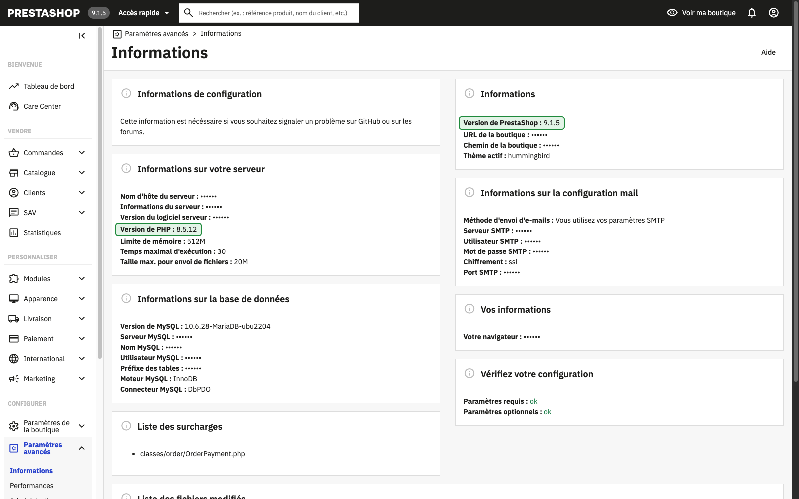Screen dimensions: 799x499
Task: Click the Version de PHP 8.5.12 line
Action: click(x=159, y=229)
